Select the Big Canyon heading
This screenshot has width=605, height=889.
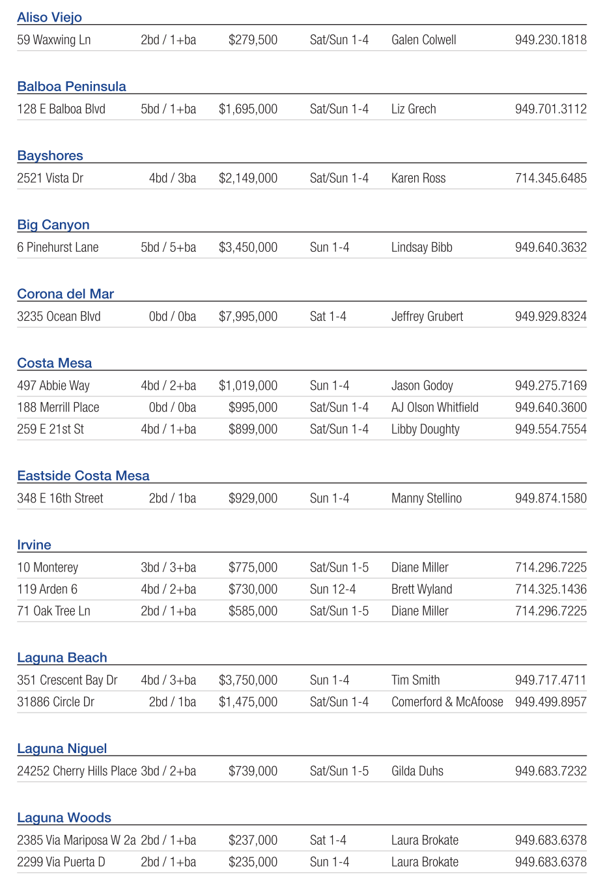(x=53, y=225)
